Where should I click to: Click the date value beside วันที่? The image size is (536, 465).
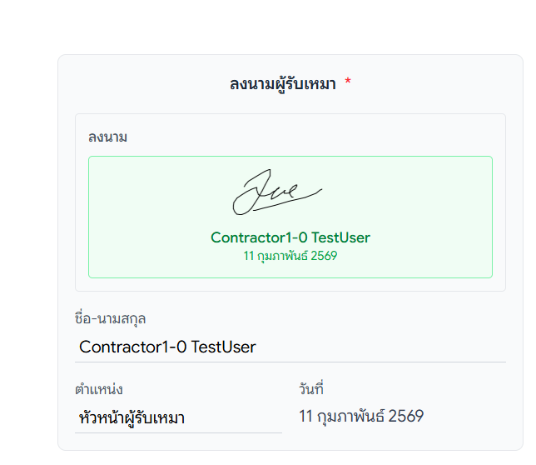coord(360,416)
